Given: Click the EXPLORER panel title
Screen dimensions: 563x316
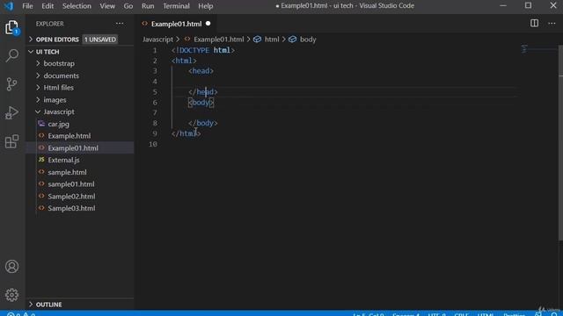Looking at the screenshot, I should [x=49, y=24].
